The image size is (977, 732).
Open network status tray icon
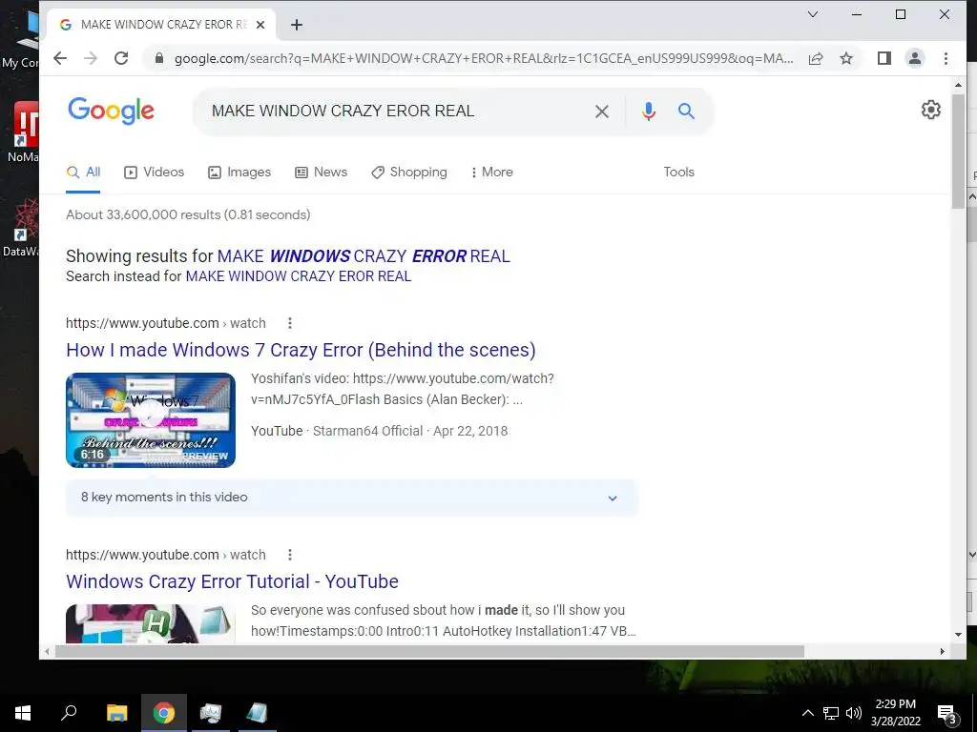tap(831, 713)
